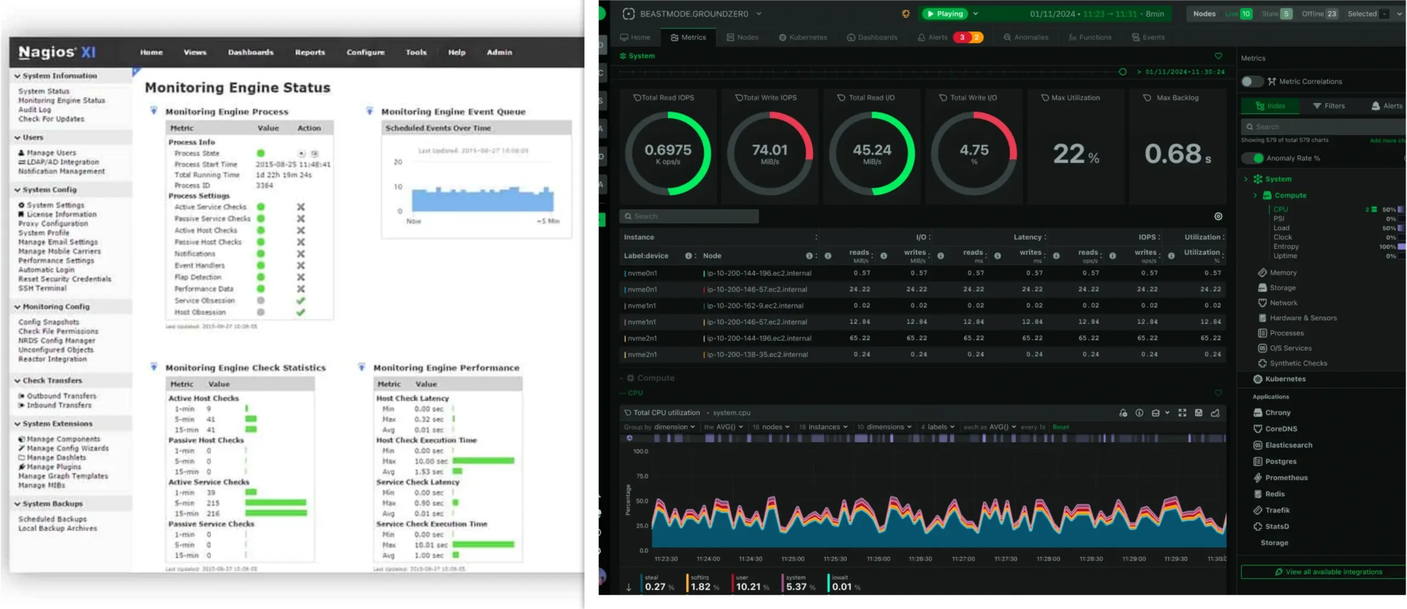1407x609 pixels.
Task: Switch to the Anomalies tab
Action: [x=1026, y=37]
